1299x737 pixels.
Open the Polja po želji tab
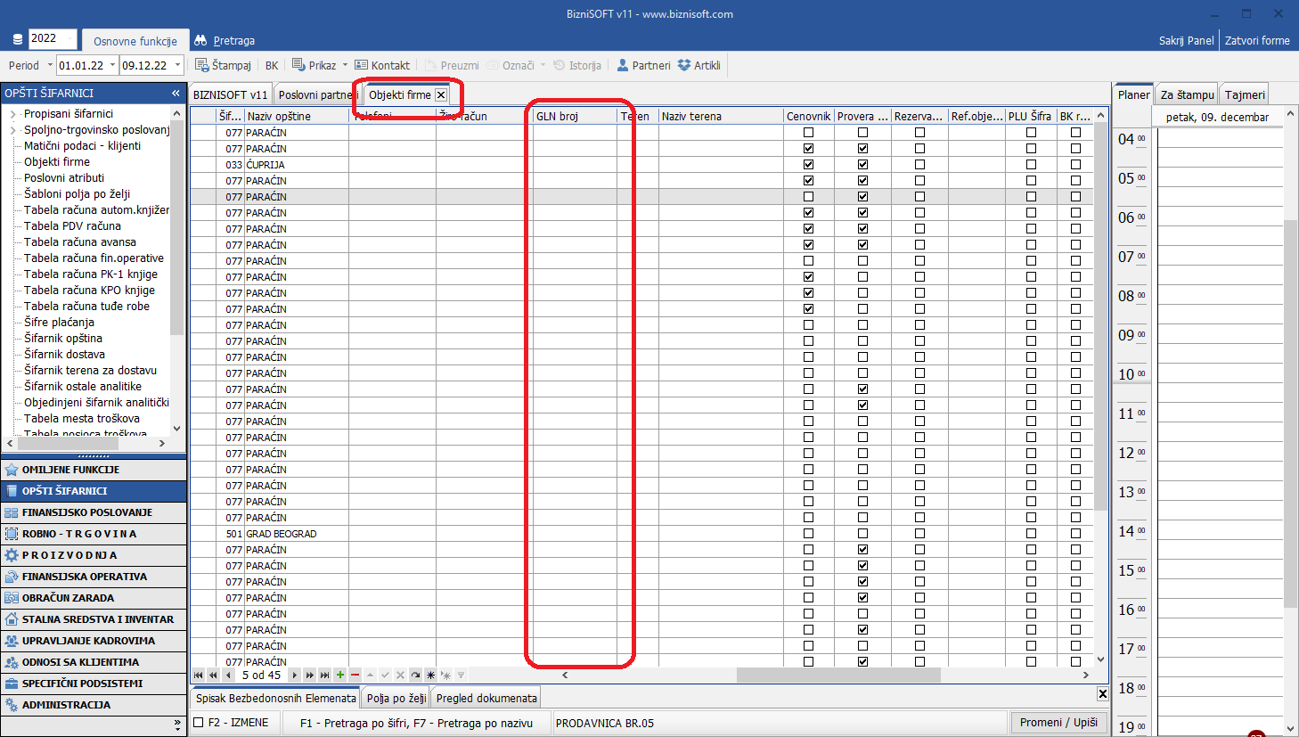396,698
